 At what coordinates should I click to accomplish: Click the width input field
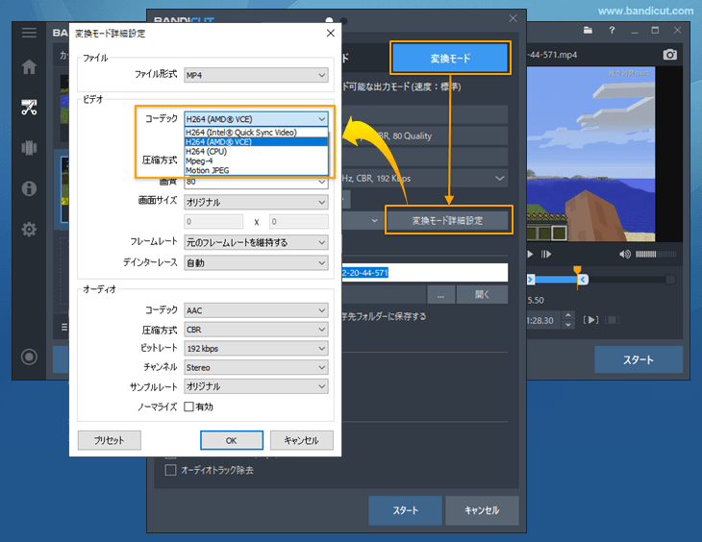[x=213, y=222]
